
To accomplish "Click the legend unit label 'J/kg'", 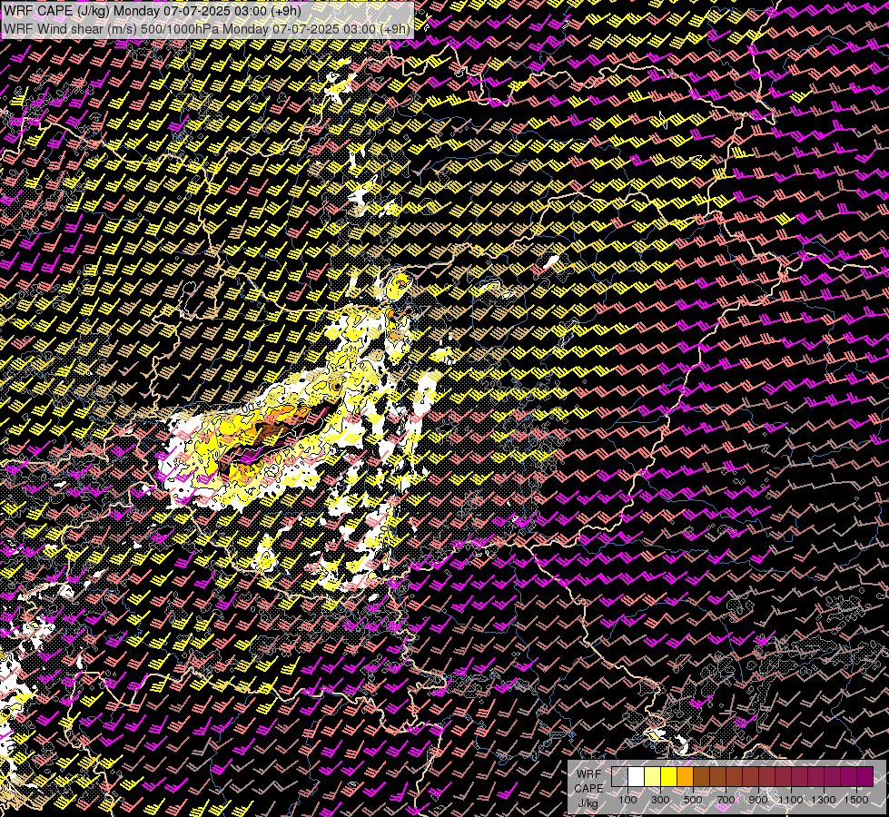I will click(588, 803).
